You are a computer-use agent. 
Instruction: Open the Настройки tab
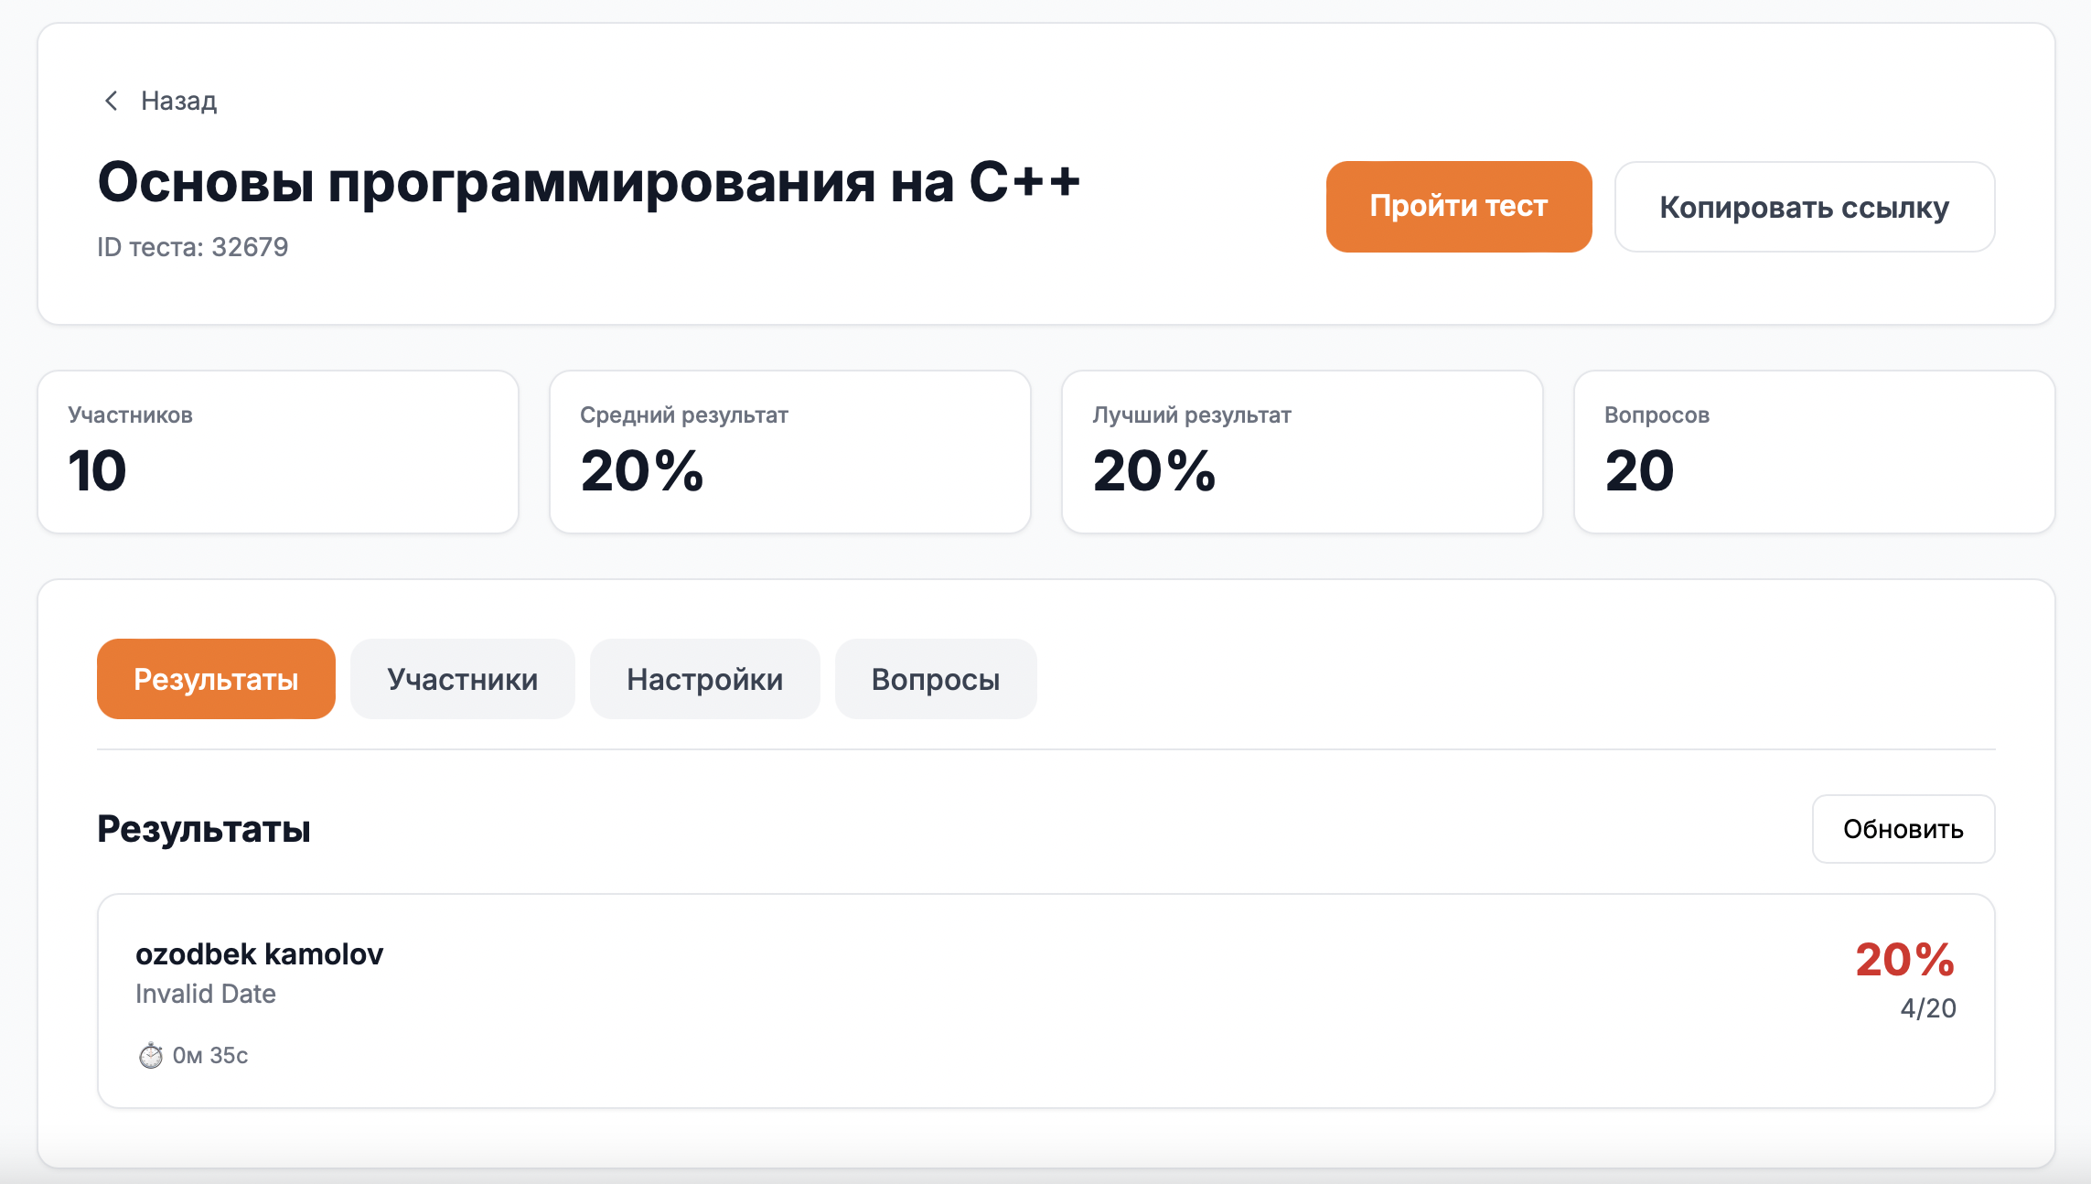tap(705, 678)
